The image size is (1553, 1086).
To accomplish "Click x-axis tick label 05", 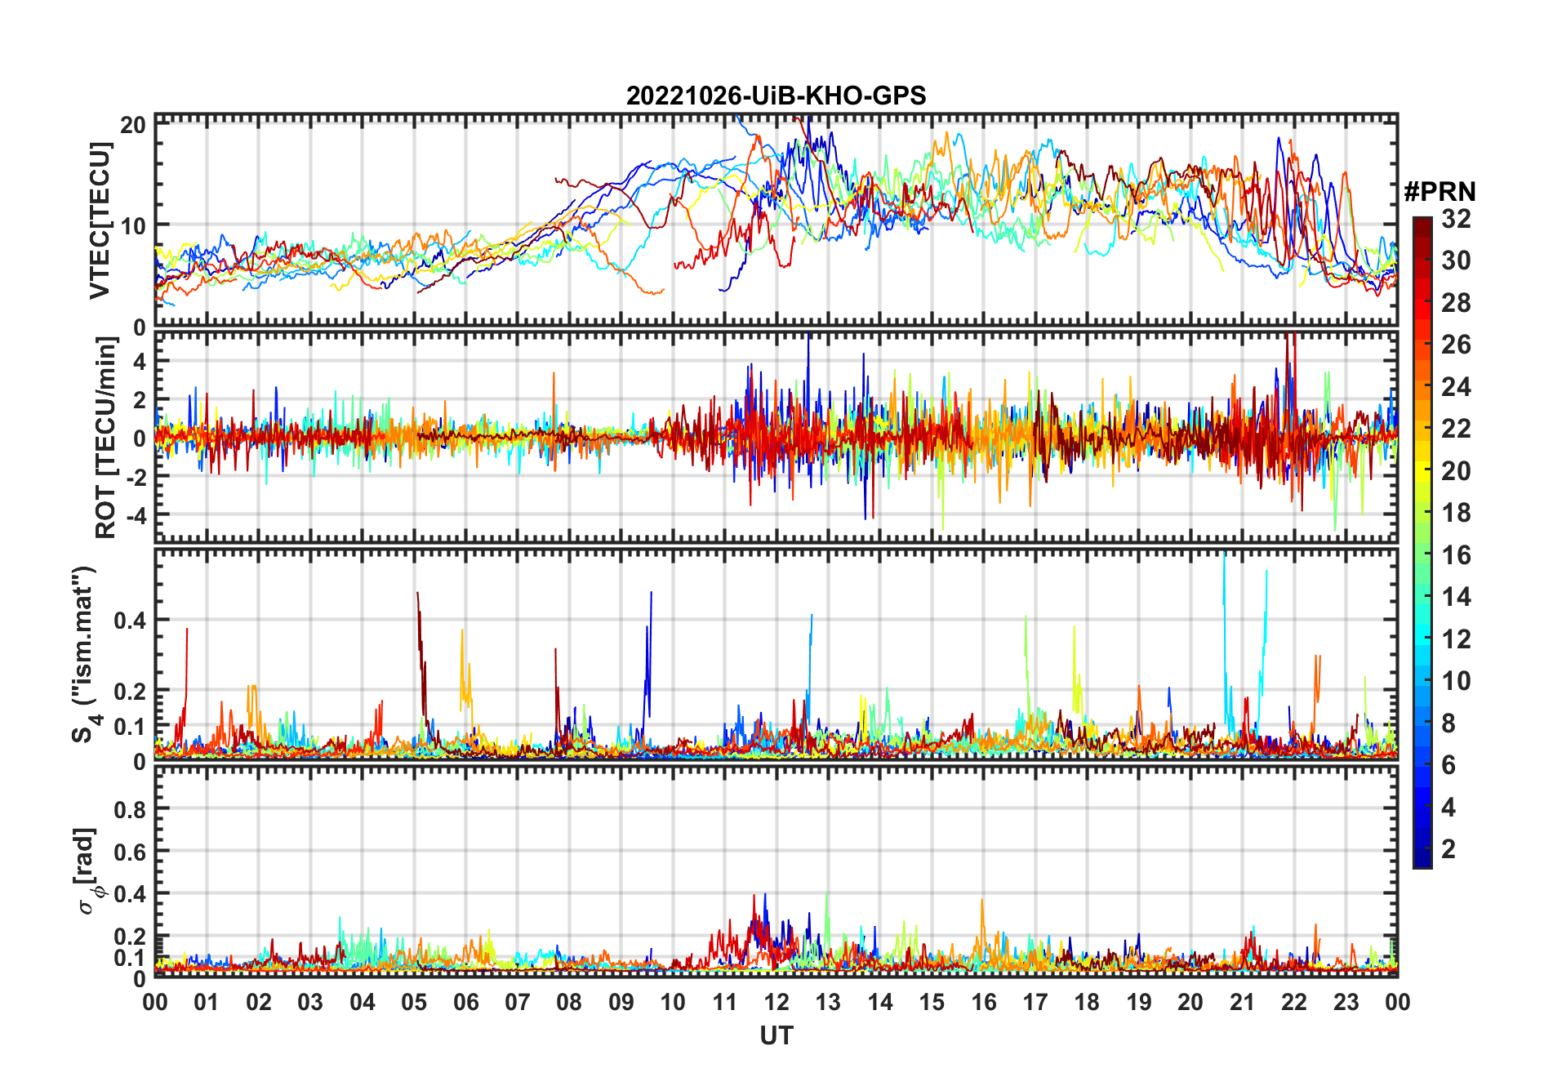I will (414, 1002).
